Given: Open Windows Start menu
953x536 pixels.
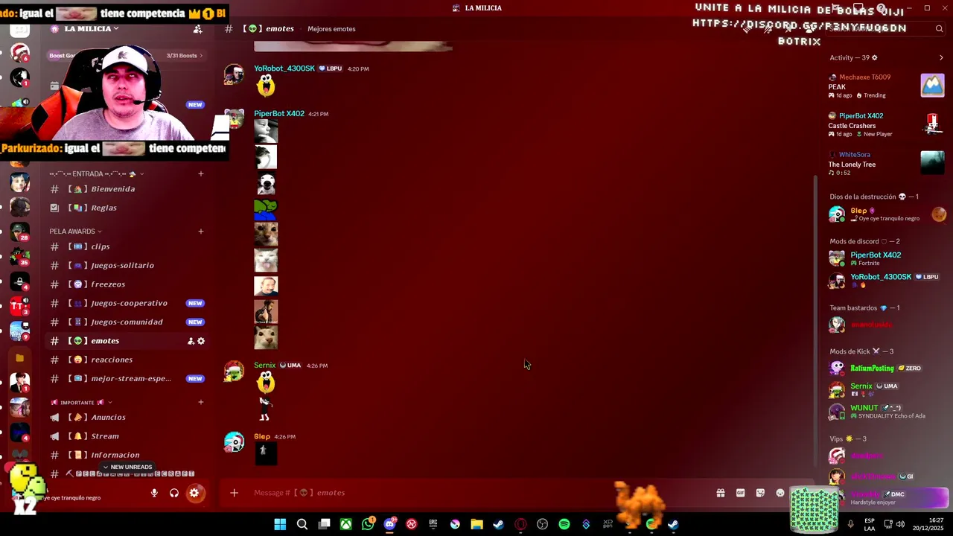Looking at the screenshot, I should 280,524.
